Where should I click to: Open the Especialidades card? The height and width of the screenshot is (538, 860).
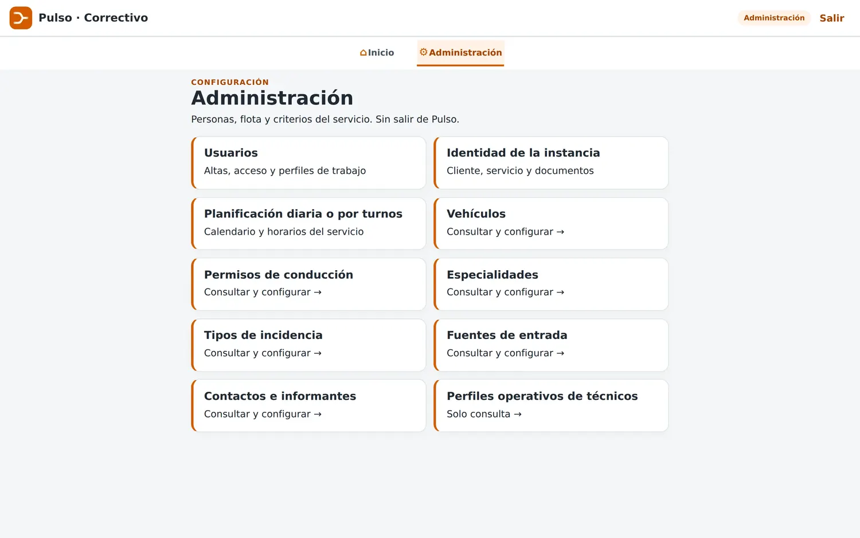point(551,284)
